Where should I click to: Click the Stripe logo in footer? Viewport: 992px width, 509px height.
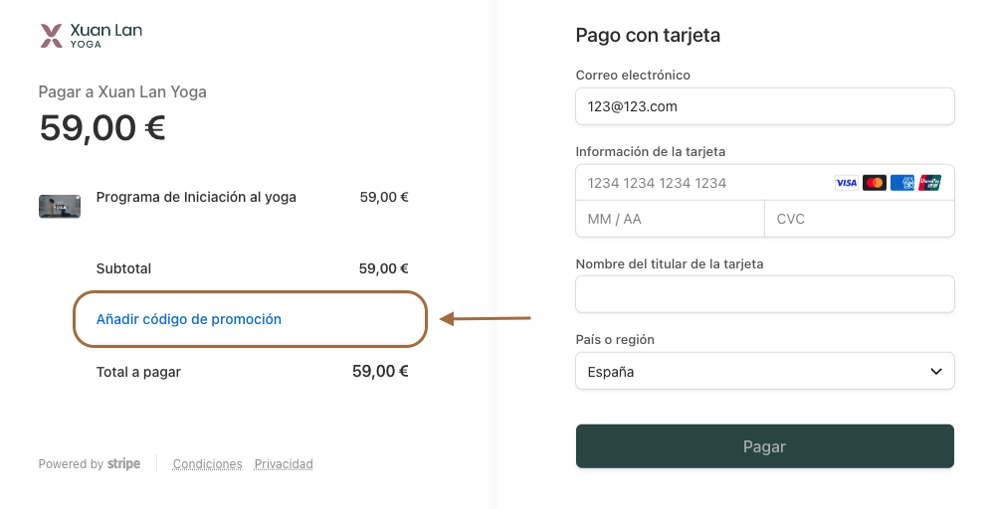(124, 464)
